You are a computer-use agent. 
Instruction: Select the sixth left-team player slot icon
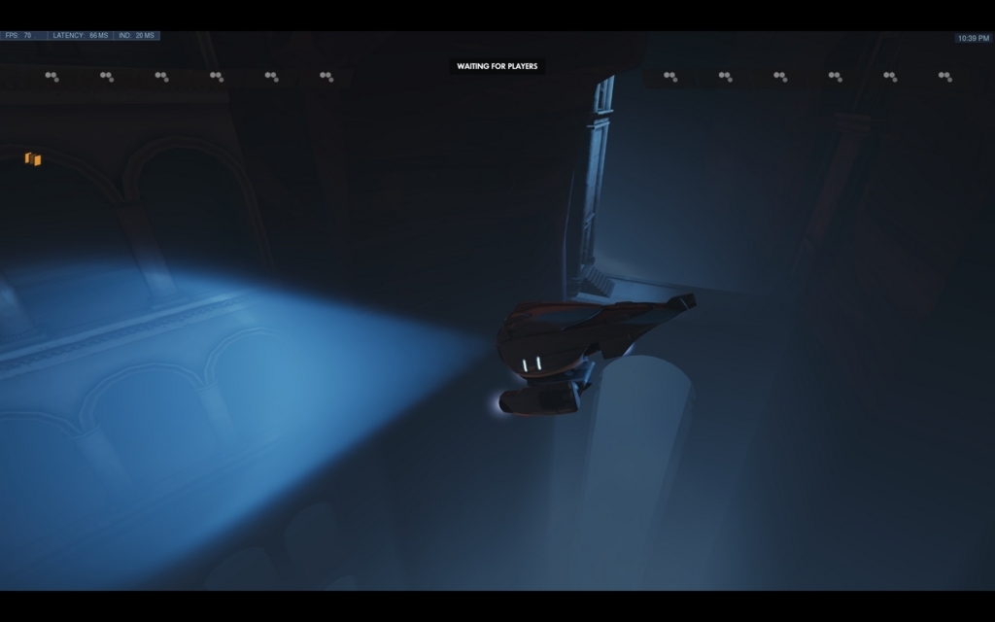[x=326, y=77]
